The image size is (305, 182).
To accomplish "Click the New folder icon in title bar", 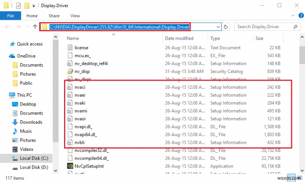I will click(27, 6).
